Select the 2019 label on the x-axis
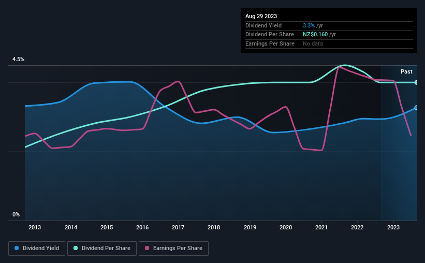 (x=250, y=227)
